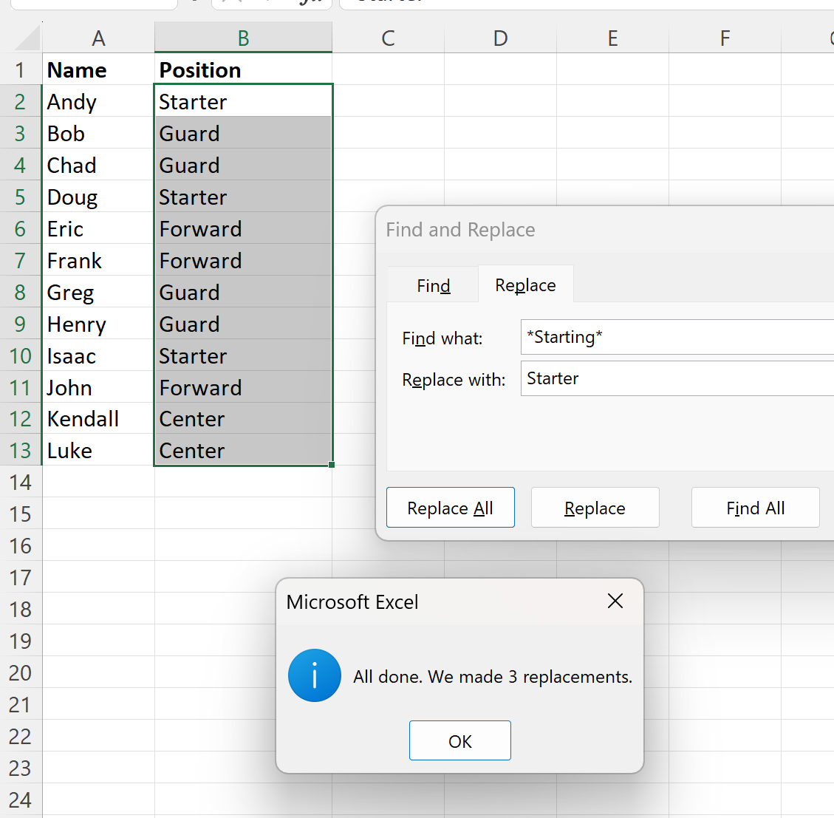Viewport: 834px width, 818px height.
Task: Select row 5 header
Action: click(x=20, y=197)
